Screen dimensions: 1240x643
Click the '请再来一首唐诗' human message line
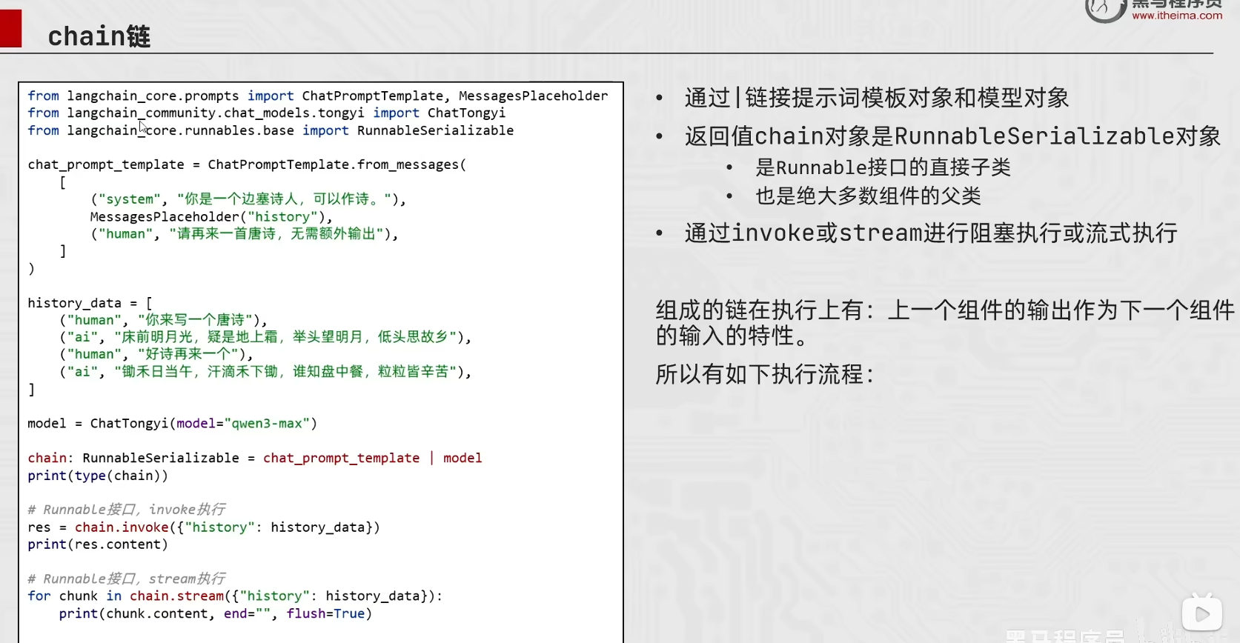(245, 234)
